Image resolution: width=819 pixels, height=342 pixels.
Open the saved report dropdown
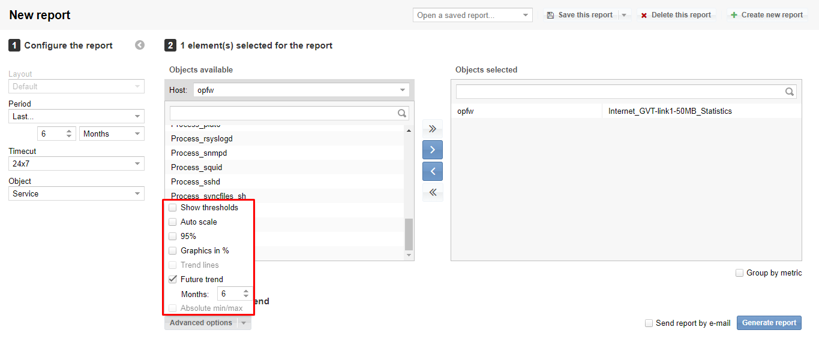point(472,15)
